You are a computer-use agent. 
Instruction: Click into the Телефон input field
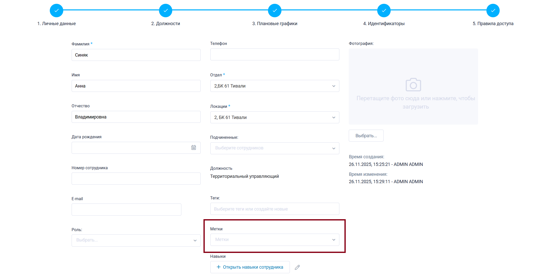pos(275,55)
